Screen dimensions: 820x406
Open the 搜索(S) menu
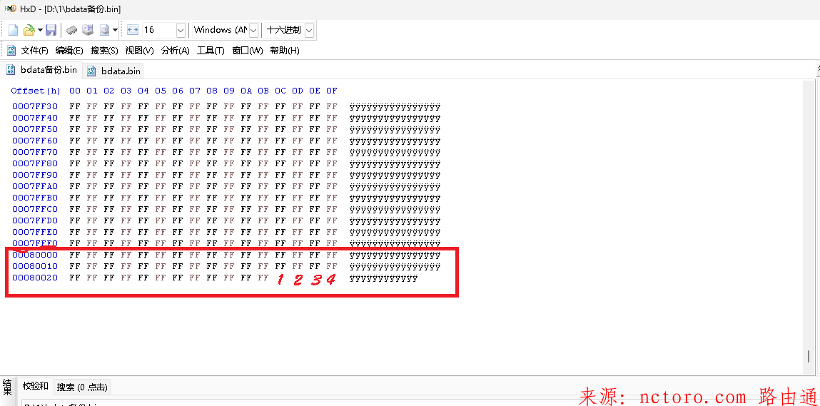[x=104, y=51]
